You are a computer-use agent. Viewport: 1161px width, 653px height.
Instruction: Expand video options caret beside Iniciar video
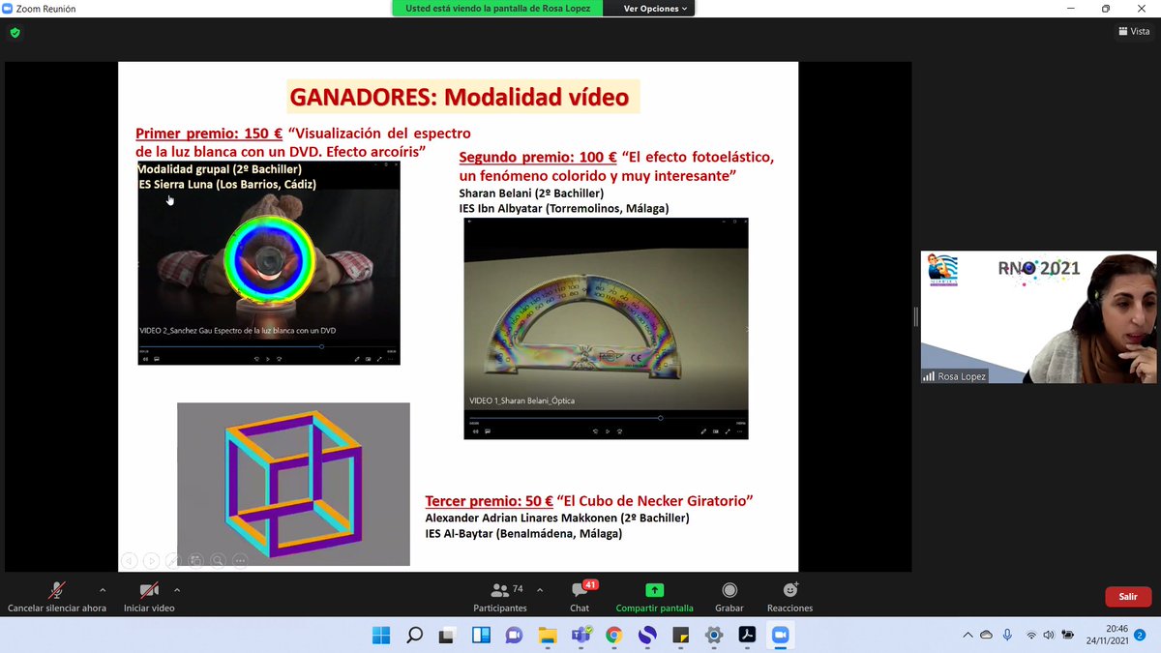point(177,589)
